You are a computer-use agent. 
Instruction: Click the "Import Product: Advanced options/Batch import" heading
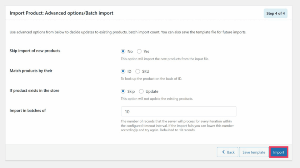tap(61, 13)
